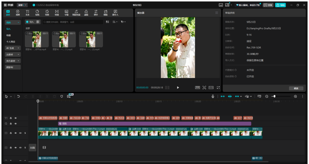Image resolution: width=309 pixels, height=164 pixels.
Task: Expand the 云素材 sidebar section
Action: click(13, 54)
